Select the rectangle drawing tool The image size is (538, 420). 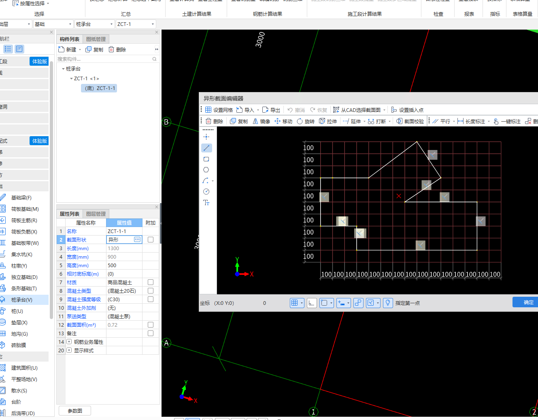206,159
